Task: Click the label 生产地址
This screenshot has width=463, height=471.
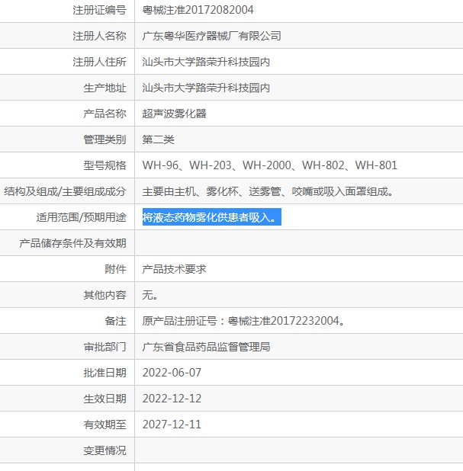Action: pos(104,88)
